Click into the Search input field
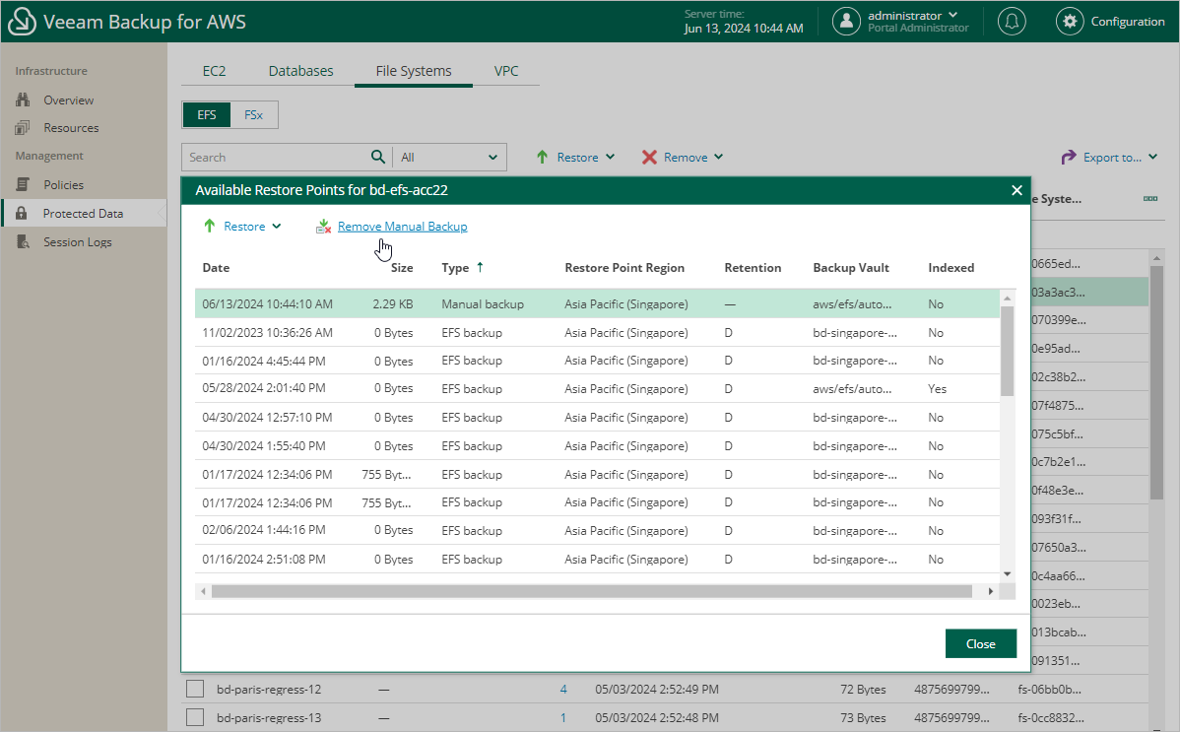The width and height of the screenshot is (1180, 732). 276,157
